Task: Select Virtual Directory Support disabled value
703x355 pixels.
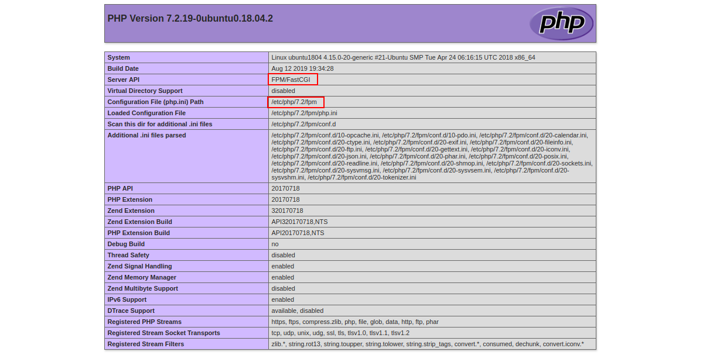Action: [x=283, y=91]
